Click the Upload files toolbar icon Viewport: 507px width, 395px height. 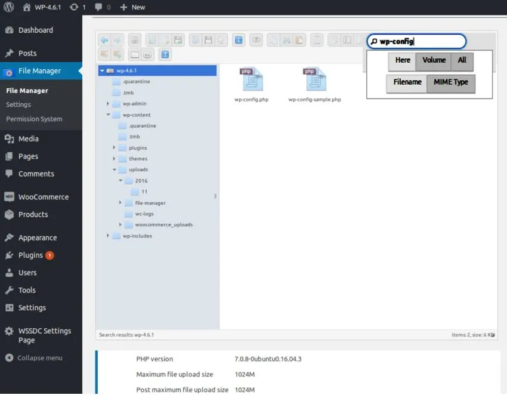tap(178, 40)
